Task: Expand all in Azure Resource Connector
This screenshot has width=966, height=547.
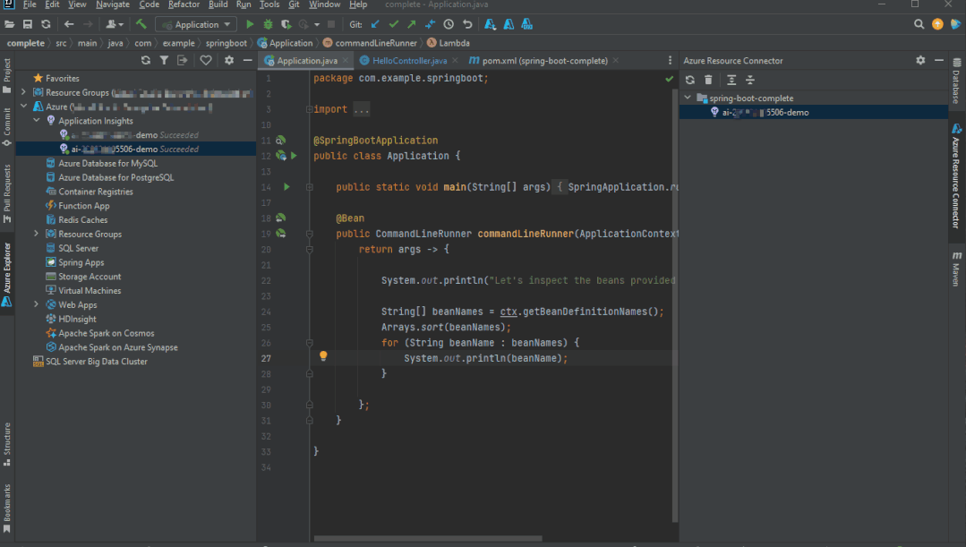Action: point(731,80)
